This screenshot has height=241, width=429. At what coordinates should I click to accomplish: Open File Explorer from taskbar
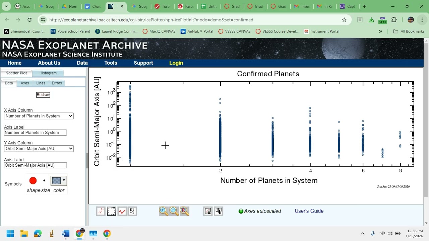[24, 233]
